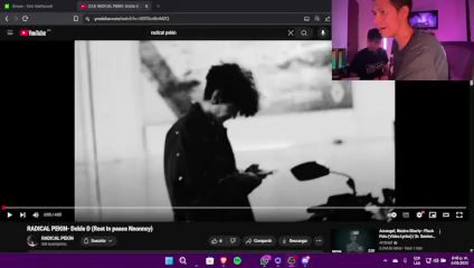This screenshot has height=268, width=474.
Task: Open Spotify from the taskbar
Action: 237,261
